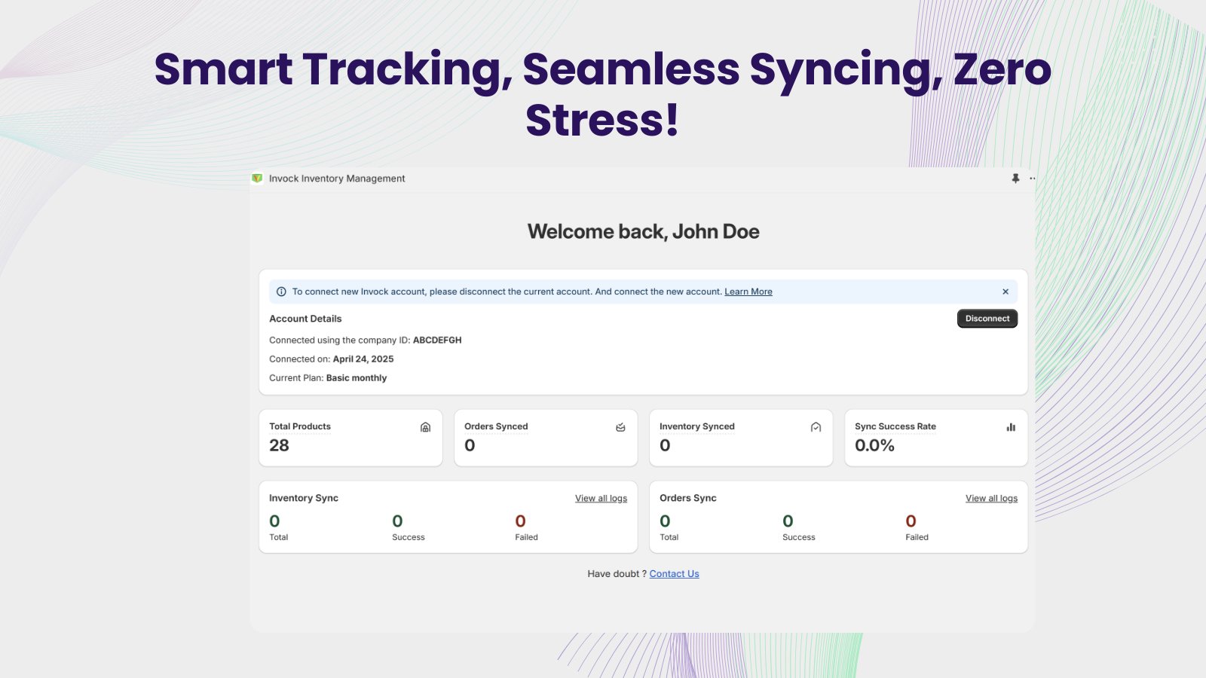Click the Total Products card label
Image resolution: width=1206 pixels, height=678 pixels.
(300, 426)
